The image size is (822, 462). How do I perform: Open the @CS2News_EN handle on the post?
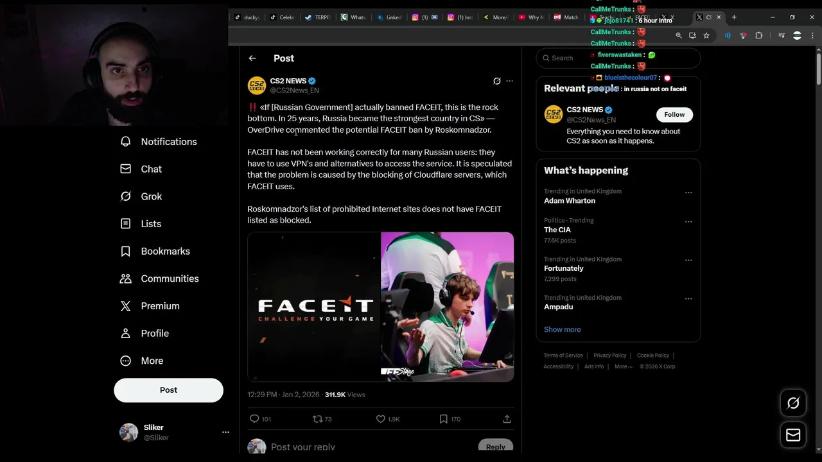[294, 90]
